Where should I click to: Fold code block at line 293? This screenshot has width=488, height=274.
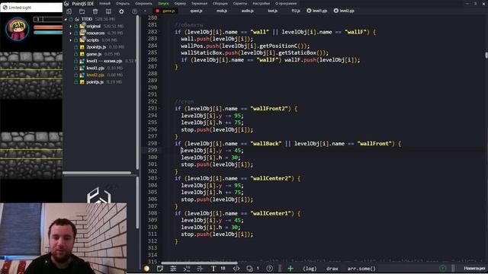(159, 108)
